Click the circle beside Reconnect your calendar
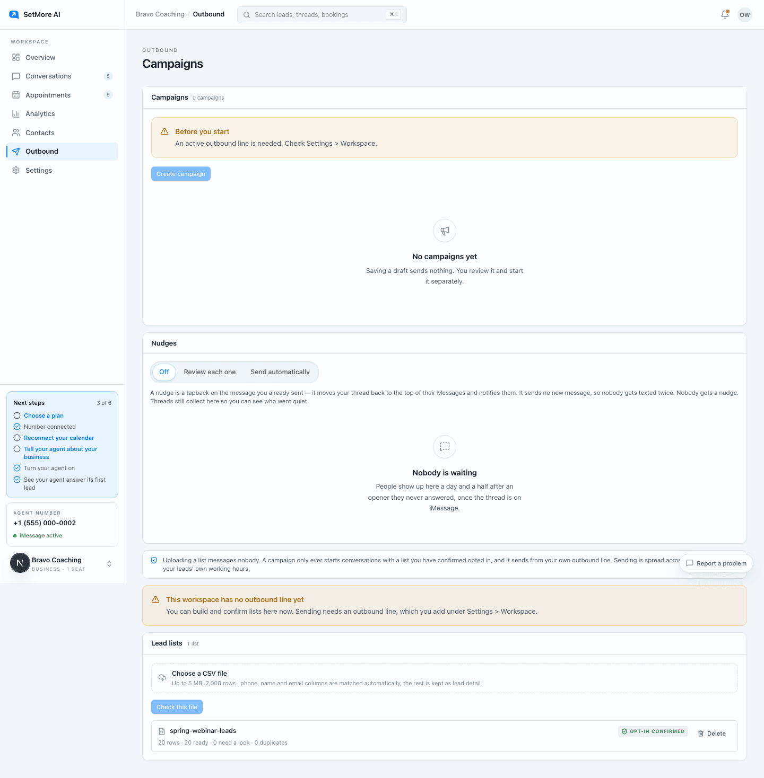 (x=17, y=438)
